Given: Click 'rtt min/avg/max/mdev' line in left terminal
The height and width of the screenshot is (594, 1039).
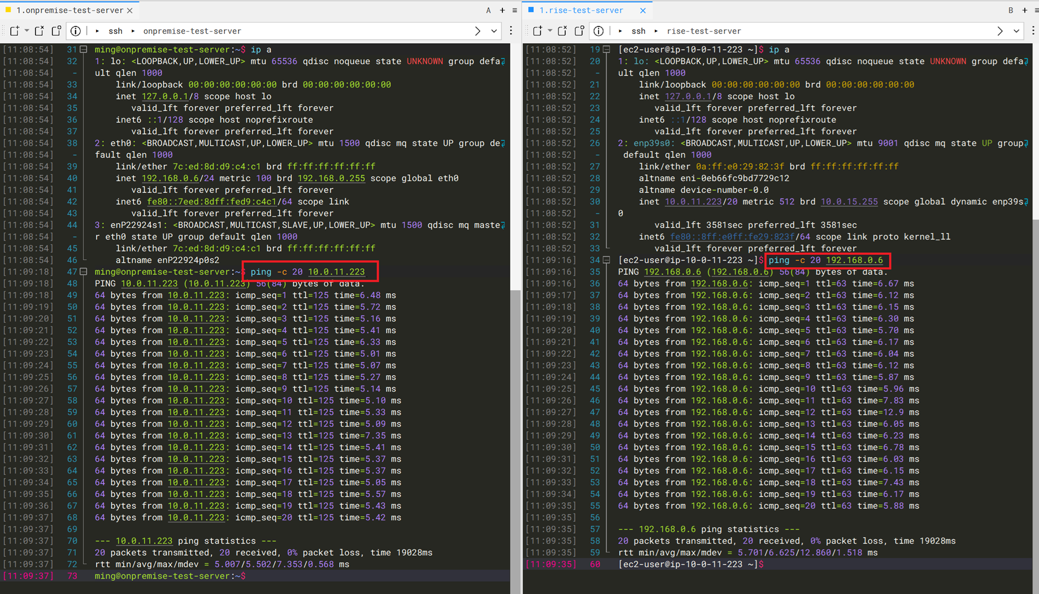Looking at the screenshot, I should pyautogui.click(x=222, y=564).
